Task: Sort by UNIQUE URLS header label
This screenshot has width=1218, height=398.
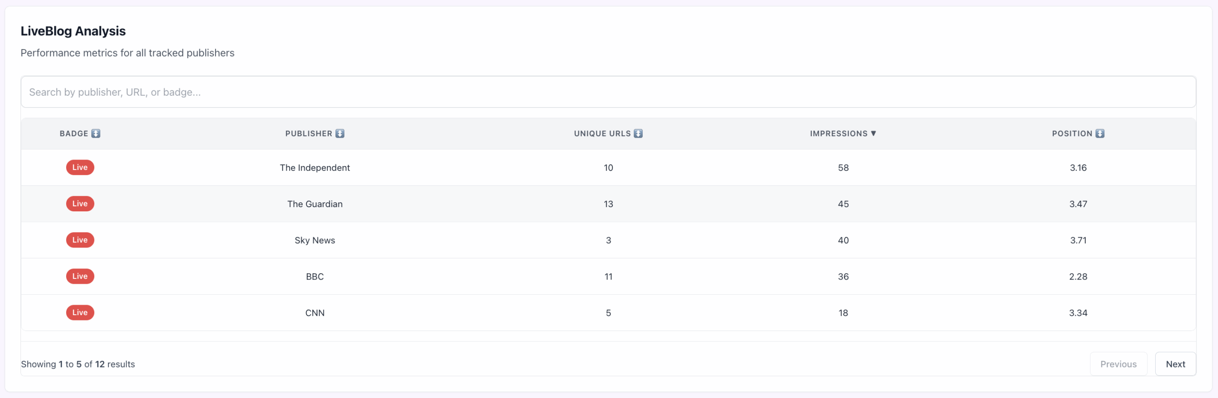Action: pyautogui.click(x=602, y=134)
